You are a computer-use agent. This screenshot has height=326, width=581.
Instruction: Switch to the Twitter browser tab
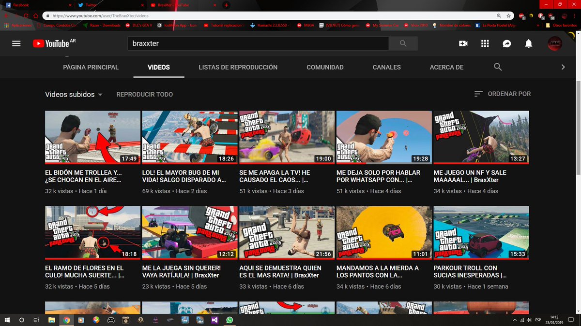click(111, 5)
